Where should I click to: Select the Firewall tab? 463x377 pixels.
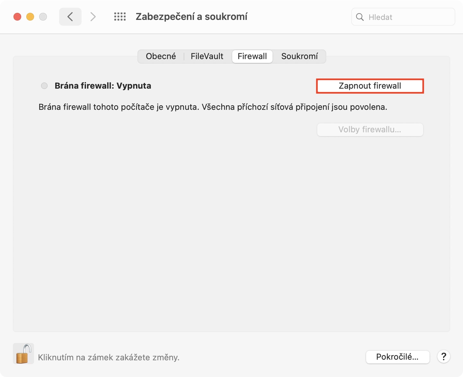[x=252, y=57]
